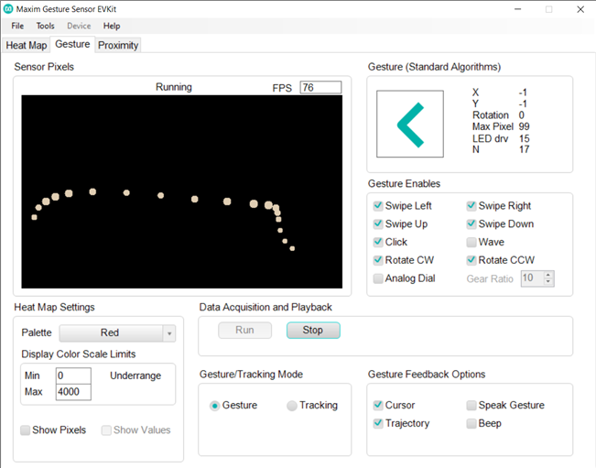Click the FPS value field
596x468 pixels.
(x=320, y=88)
